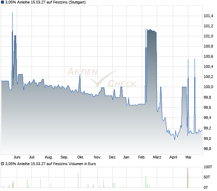
Task: Click the tall red volume bar in Mai
Action: [x=187, y=178]
